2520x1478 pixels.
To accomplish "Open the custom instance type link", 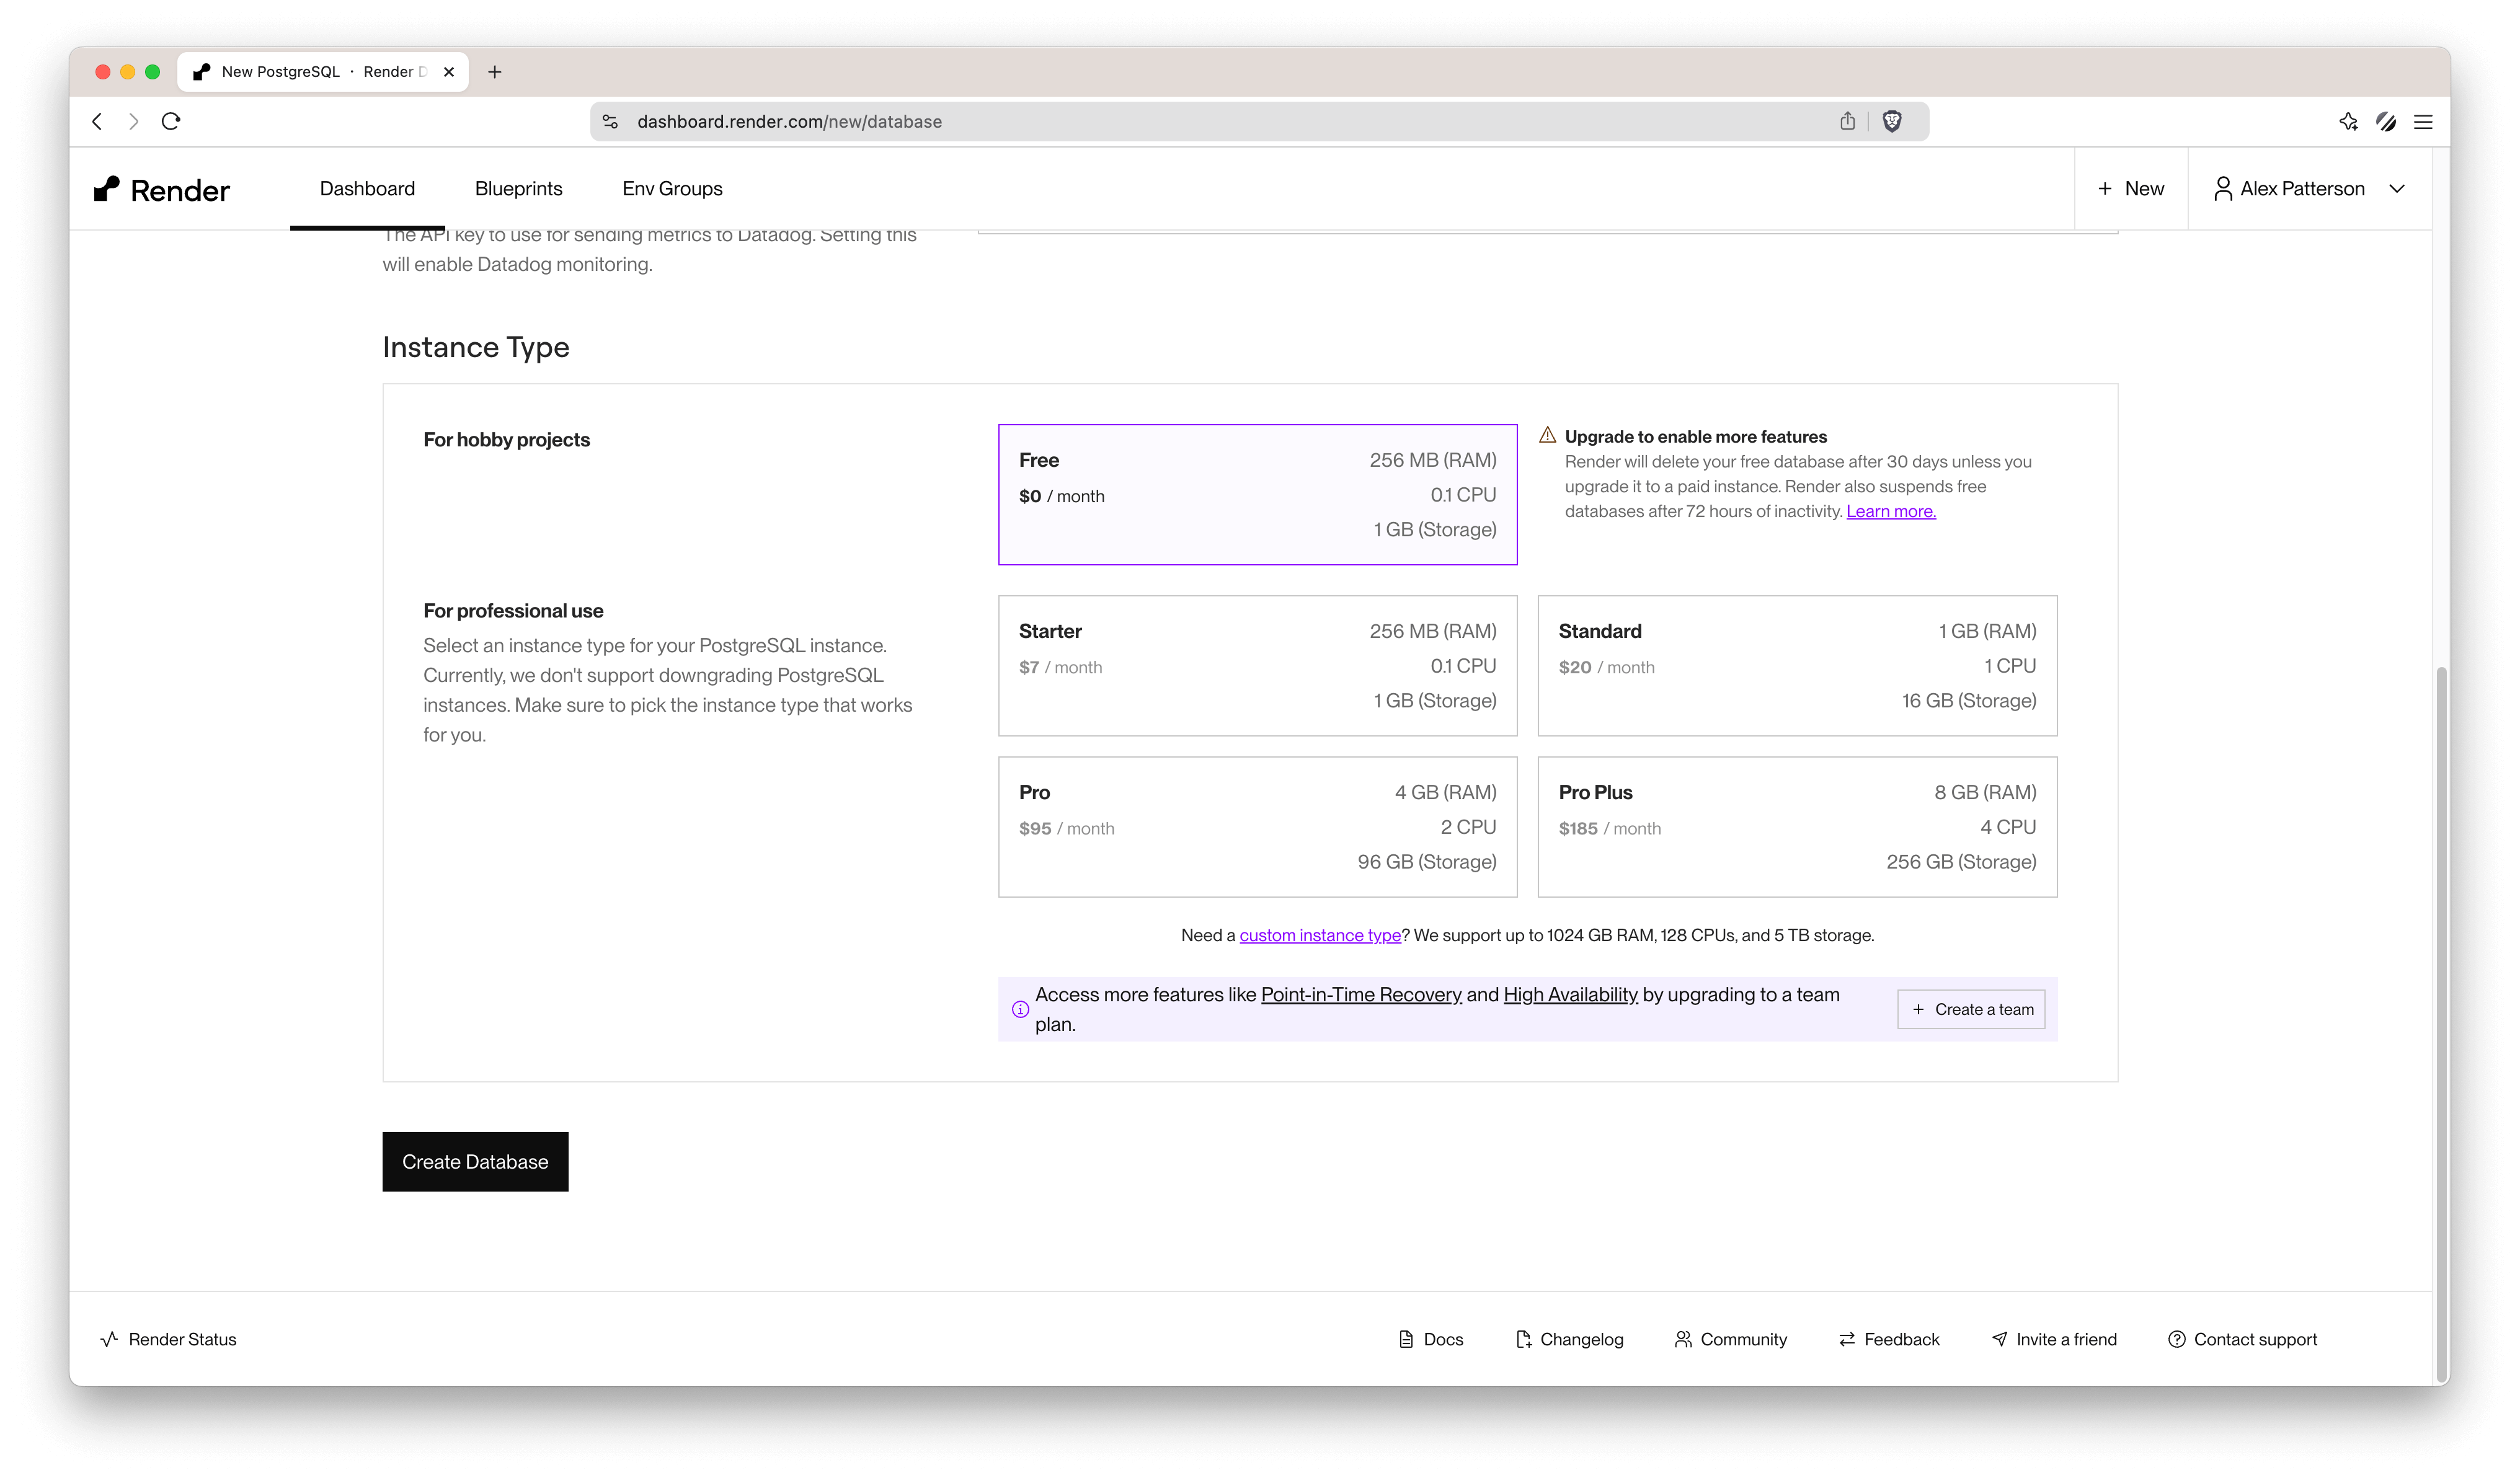I will click(x=1320, y=935).
